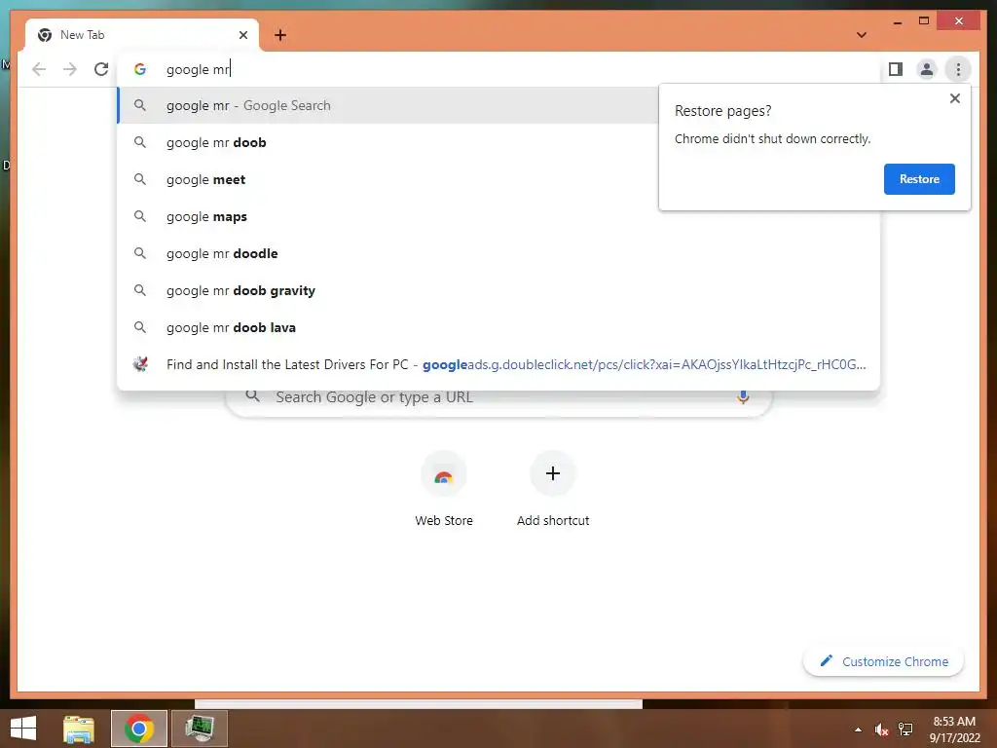Choose the google meet suggestion
Viewport: 997px width, 748px height.
click(x=388, y=179)
